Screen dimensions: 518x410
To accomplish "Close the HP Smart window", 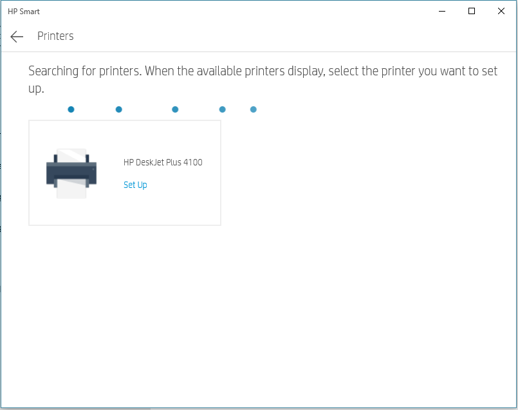I will click(x=501, y=11).
